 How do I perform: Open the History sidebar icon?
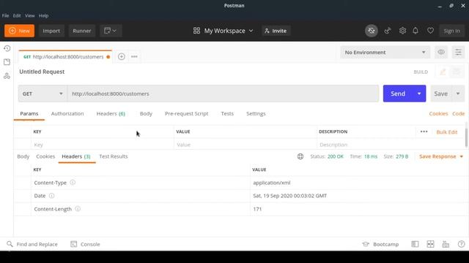[x=7, y=48]
